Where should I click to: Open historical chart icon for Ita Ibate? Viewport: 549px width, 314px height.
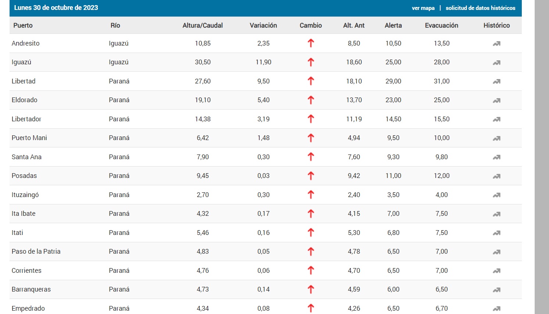(496, 214)
